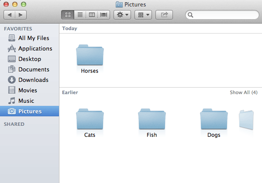Click the Share toolbar button
The image size is (262, 183).
pyautogui.click(x=164, y=15)
